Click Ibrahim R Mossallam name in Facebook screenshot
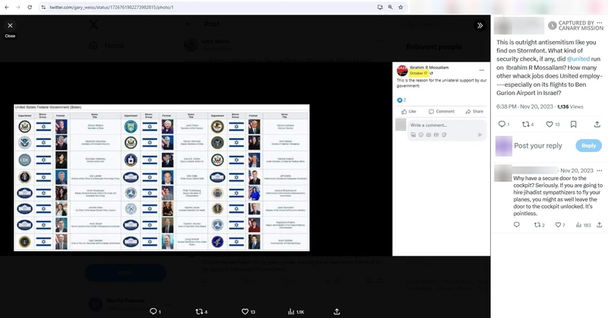Screen dimensions: 608x318 tap(429, 68)
